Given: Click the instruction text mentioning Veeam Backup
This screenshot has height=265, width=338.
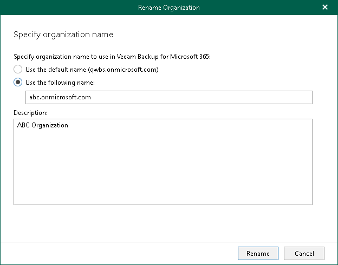Looking at the screenshot, I should point(112,57).
